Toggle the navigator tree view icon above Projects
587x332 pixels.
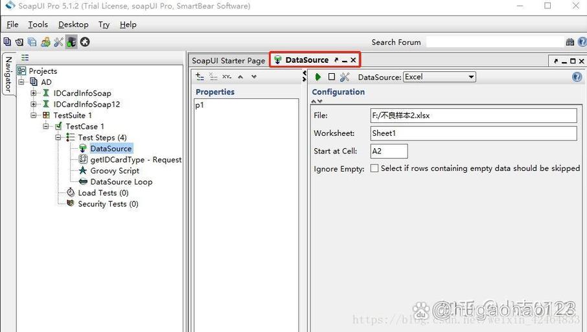pos(25,57)
